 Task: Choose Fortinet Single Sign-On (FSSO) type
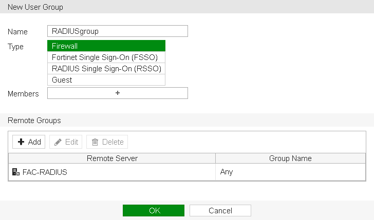click(x=106, y=57)
